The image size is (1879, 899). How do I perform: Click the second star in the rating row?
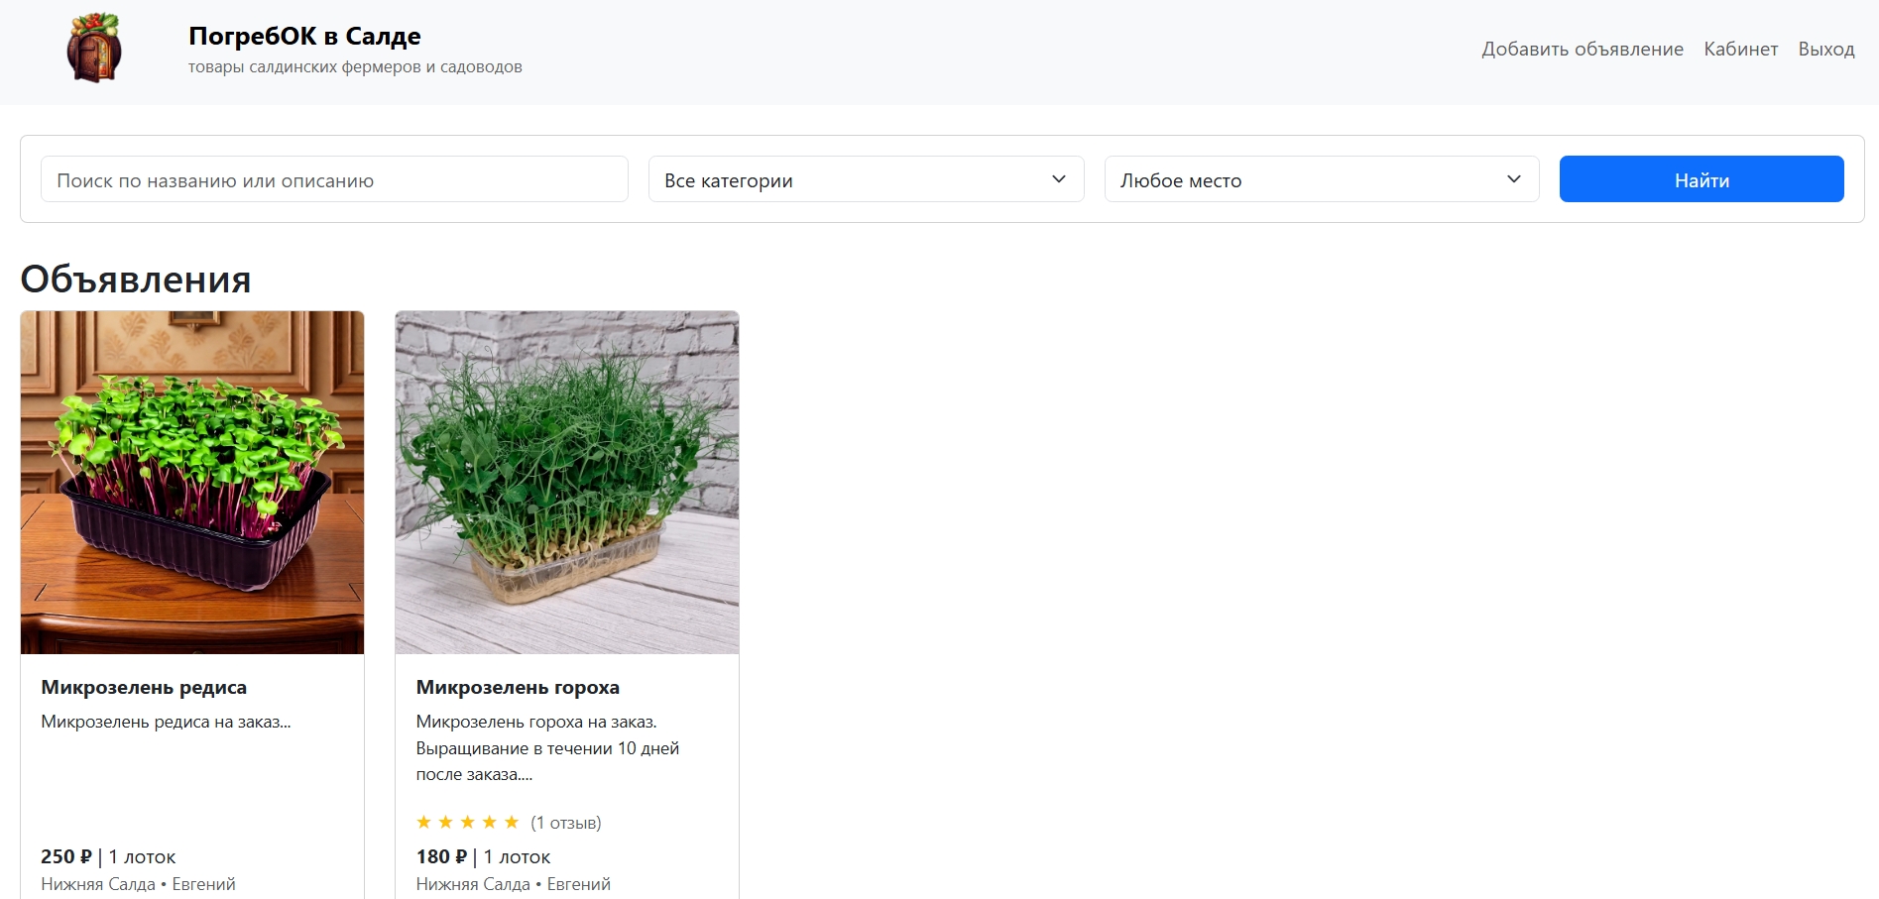(446, 822)
